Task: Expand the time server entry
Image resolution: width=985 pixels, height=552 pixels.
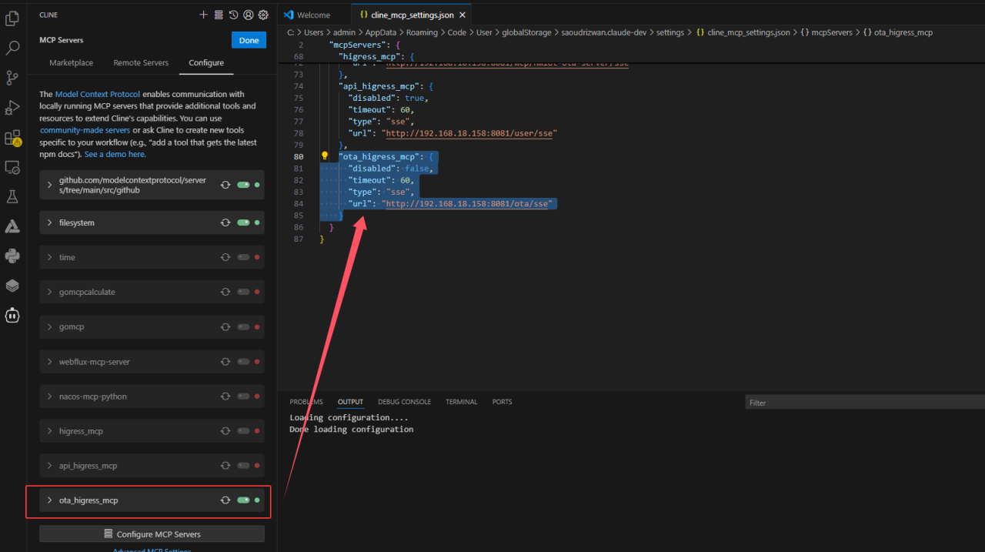Action: click(x=50, y=257)
